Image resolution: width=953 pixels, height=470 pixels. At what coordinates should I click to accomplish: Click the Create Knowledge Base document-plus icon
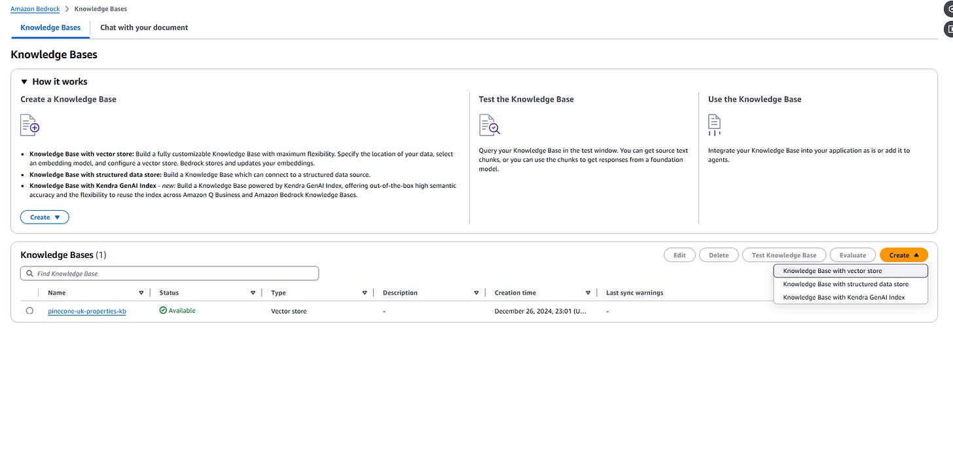[30, 124]
